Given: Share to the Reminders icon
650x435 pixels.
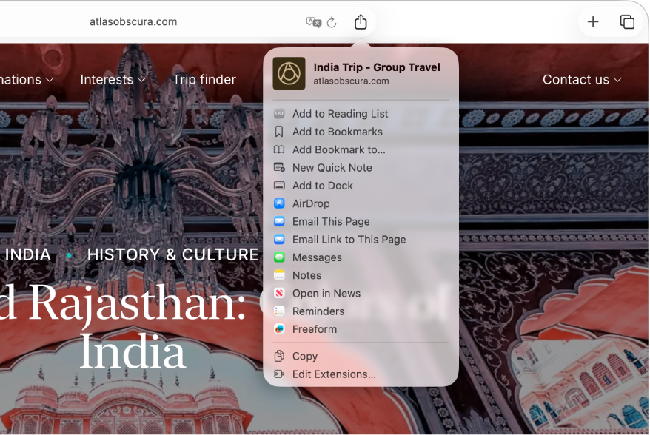Looking at the screenshot, I should (x=280, y=311).
